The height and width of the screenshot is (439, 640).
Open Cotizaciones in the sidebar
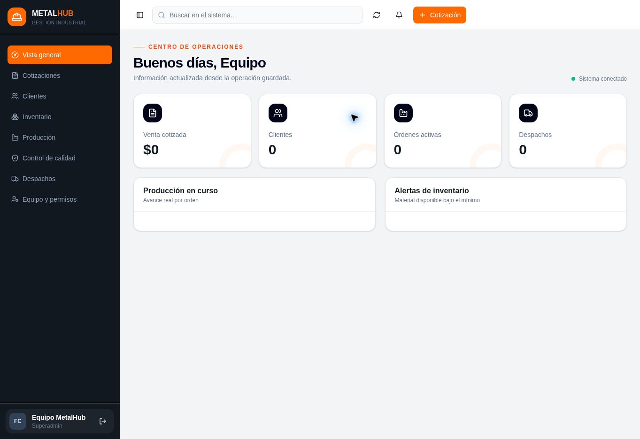(60, 76)
